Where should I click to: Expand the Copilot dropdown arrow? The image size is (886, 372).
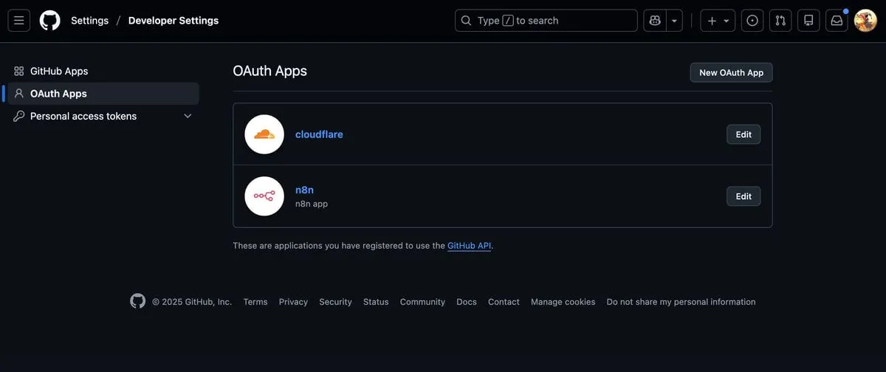(x=674, y=21)
